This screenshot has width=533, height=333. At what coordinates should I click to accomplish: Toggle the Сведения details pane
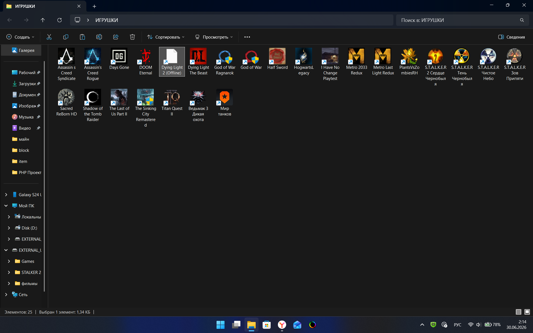[512, 37]
